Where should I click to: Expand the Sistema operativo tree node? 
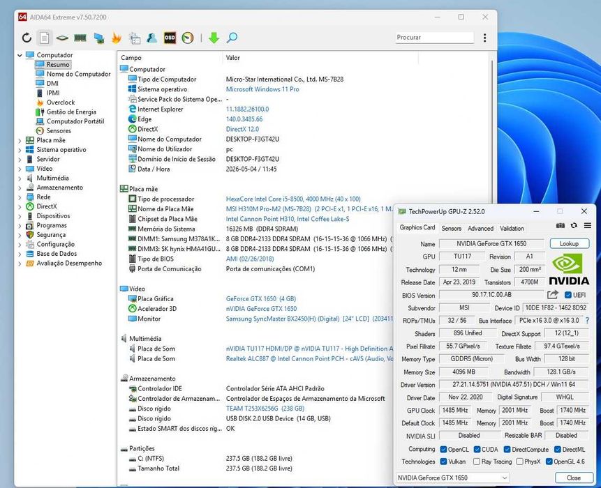point(20,150)
